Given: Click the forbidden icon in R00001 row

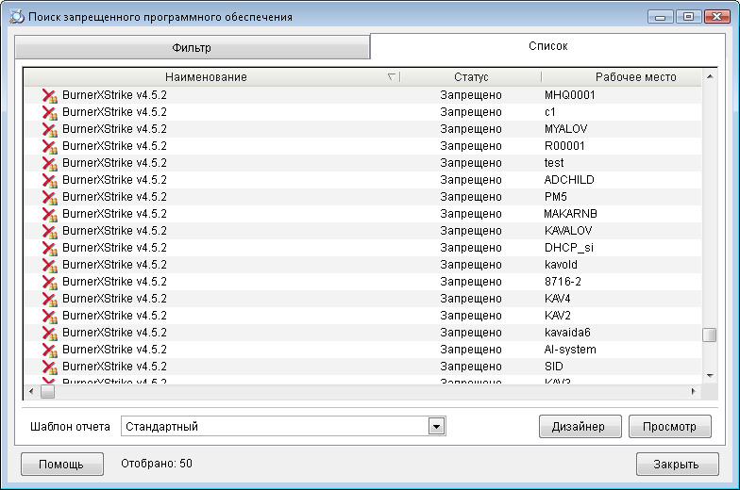Looking at the screenshot, I should click(49, 146).
